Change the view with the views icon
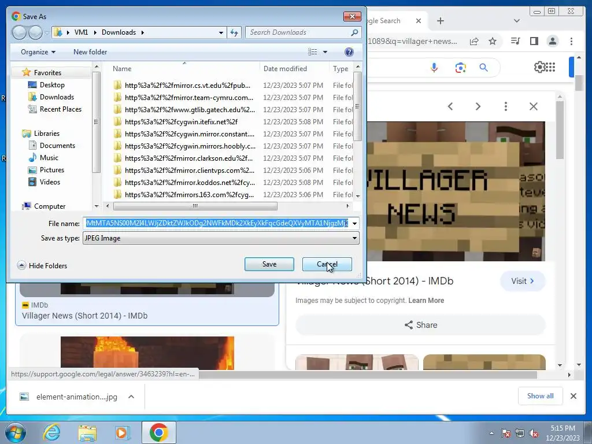This screenshot has height=444, width=592. (x=313, y=52)
